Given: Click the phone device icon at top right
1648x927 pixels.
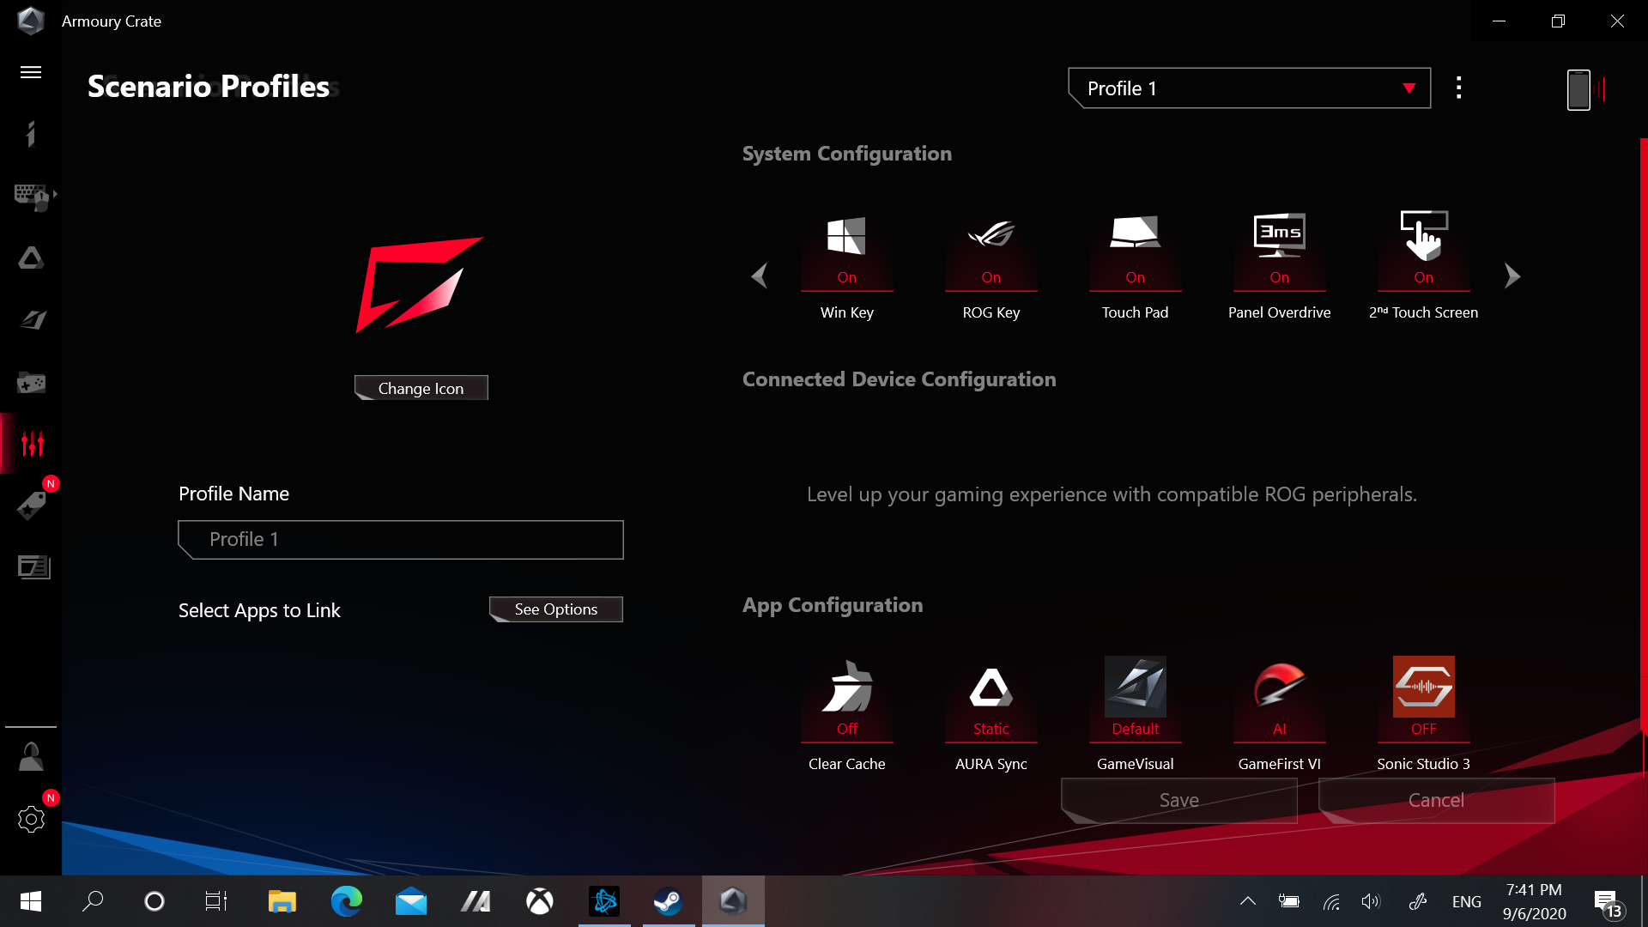Looking at the screenshot, I should 1578,89.
